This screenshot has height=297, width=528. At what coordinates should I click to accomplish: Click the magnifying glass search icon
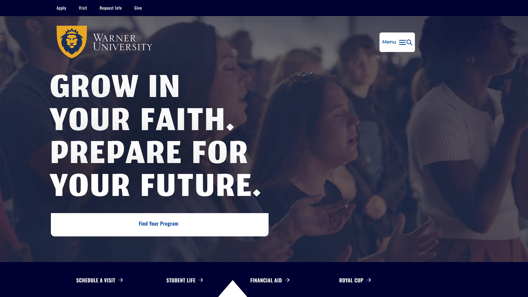pos(409,42)
